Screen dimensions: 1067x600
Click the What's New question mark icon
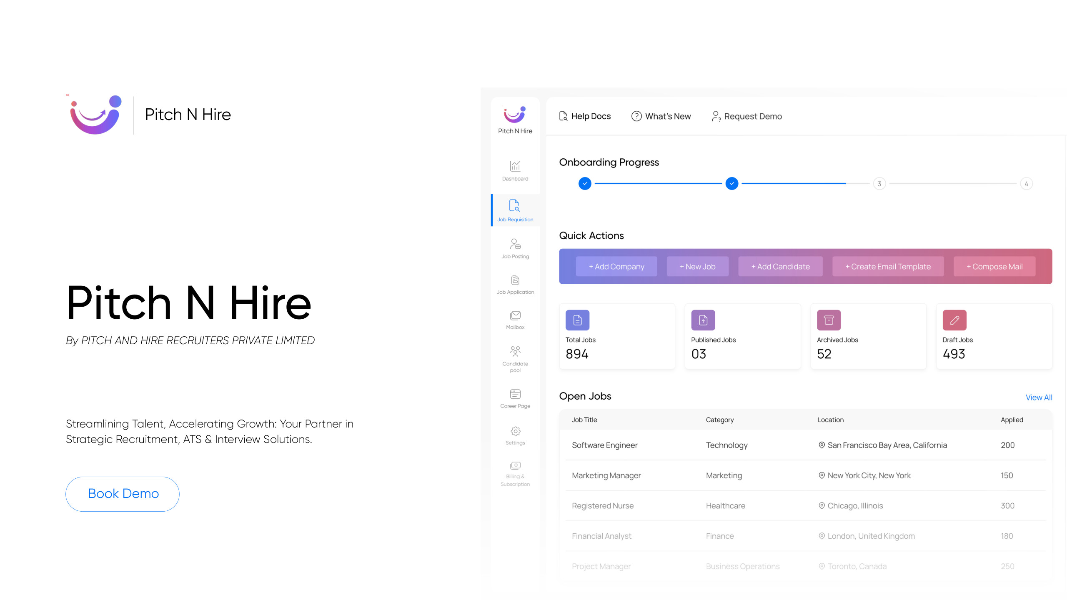tap(636, 116)
